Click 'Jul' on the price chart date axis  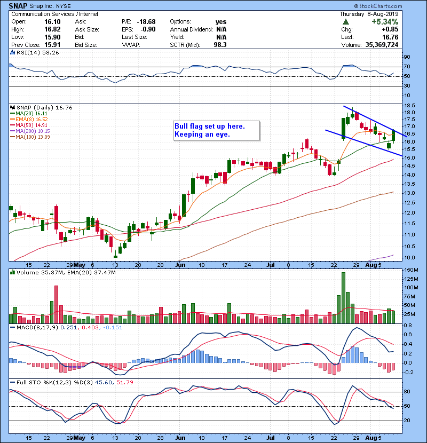coord(271,265)
